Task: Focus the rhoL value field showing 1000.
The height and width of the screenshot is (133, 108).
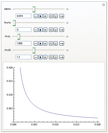Action: click(x=24, y=43)
